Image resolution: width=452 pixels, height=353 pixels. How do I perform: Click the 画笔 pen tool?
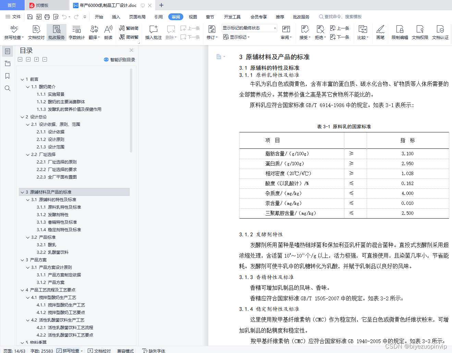380,32
